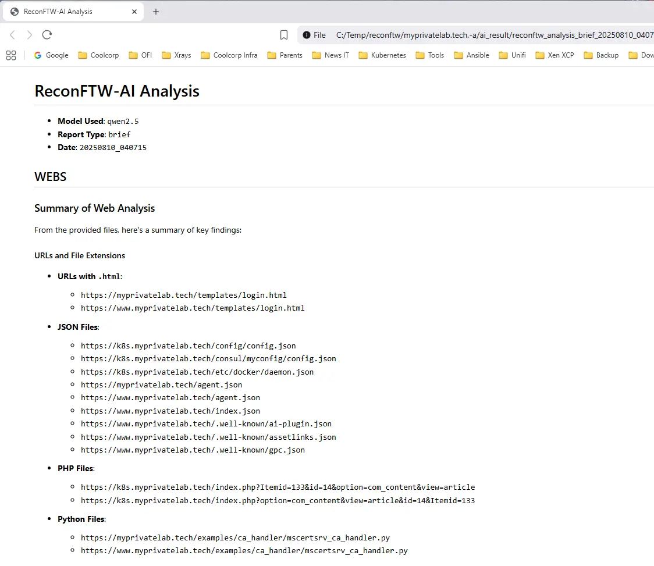Expand the Kubernetes bookmarks folder
This screenshot has width=654, height=566.
(382, 55)
